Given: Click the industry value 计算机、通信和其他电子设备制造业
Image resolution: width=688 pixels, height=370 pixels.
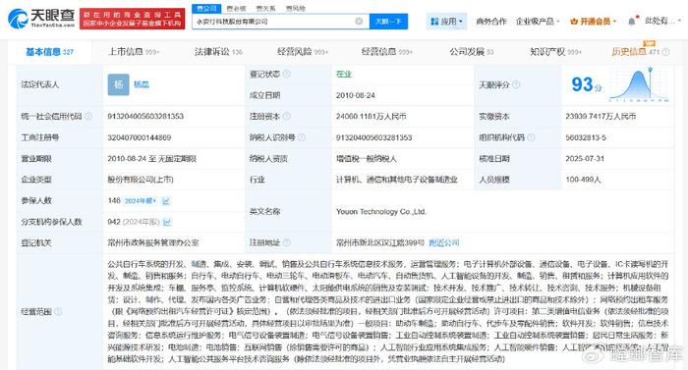Looking at the screenshot, I should (x=397, y=180).
